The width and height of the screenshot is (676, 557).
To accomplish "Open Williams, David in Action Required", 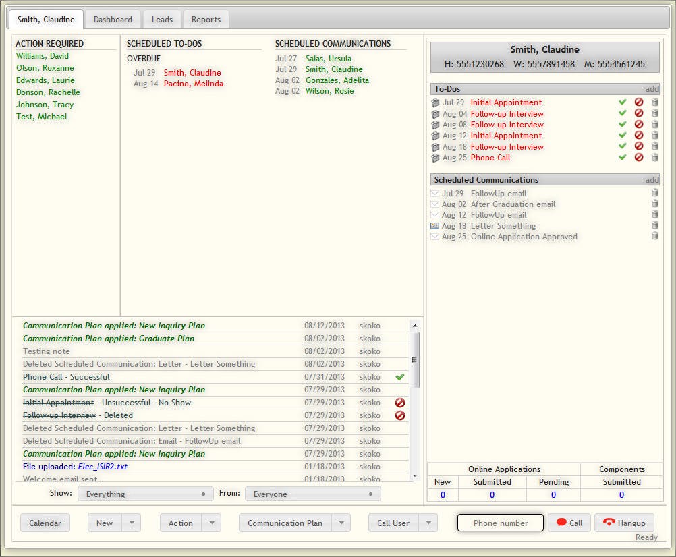I will [43, 55].
